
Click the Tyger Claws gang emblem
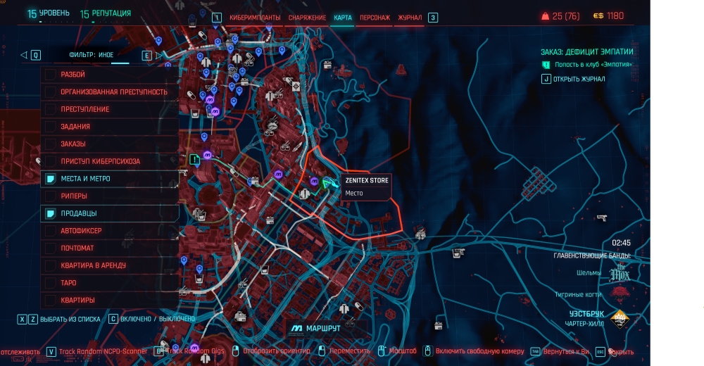point(620,294)
